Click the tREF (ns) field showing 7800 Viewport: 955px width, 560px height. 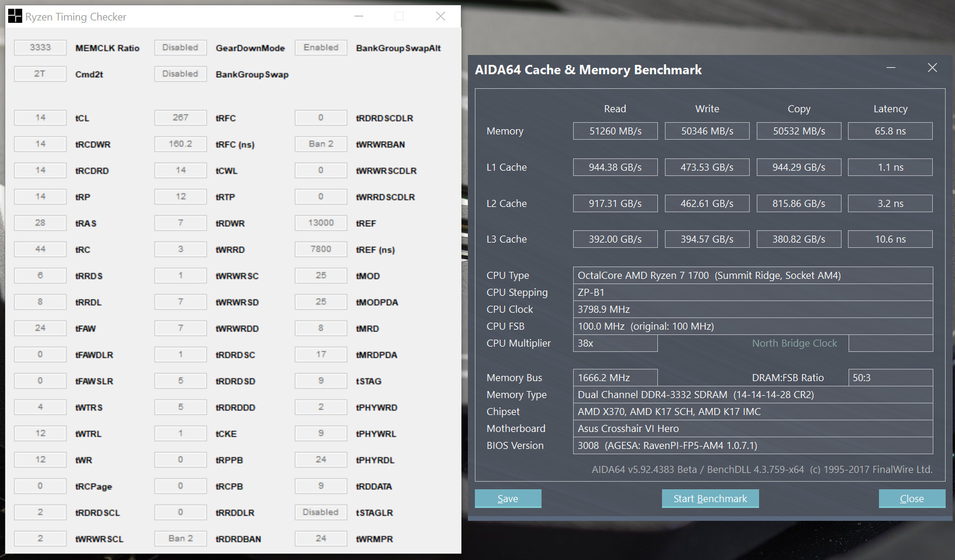tap(321, 249)
